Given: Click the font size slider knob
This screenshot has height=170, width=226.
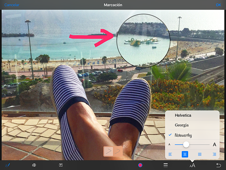Looking at the screenshot, I should (x=186, y=144).
